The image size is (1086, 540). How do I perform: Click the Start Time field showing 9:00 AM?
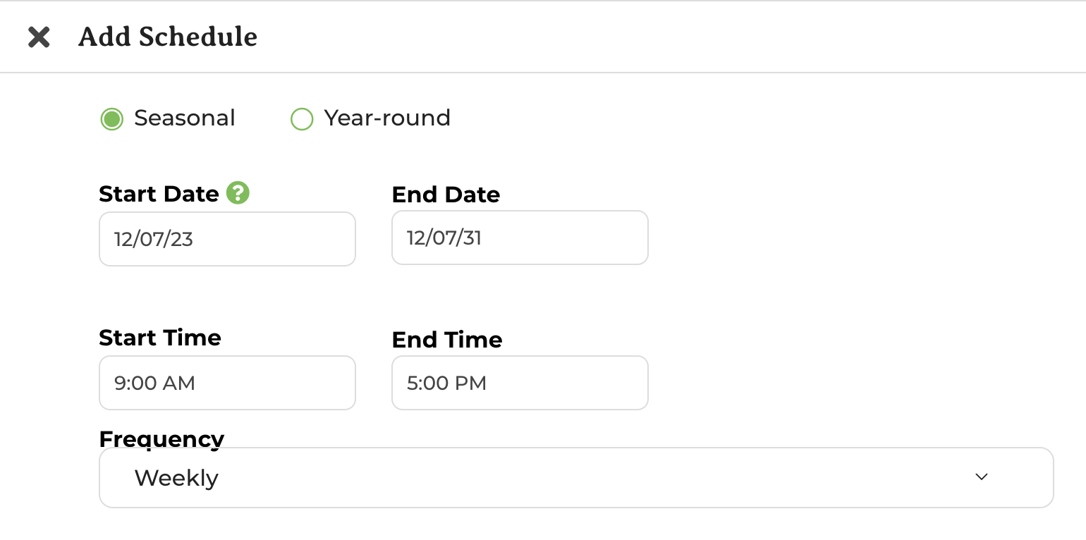227,383
